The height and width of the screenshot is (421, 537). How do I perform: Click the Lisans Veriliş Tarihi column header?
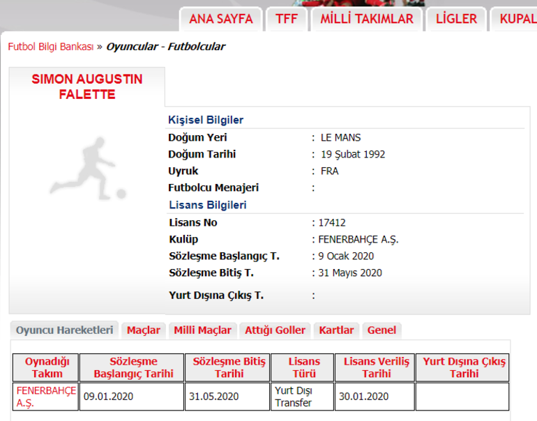pos(375,367)
